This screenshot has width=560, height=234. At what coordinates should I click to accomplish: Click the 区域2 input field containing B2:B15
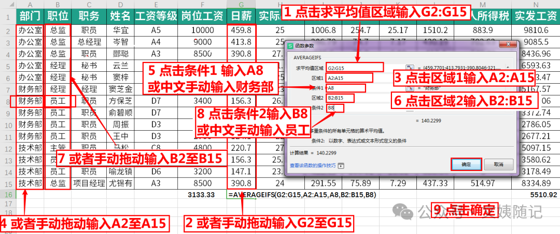pyautogui.click(x=340, y=98)
